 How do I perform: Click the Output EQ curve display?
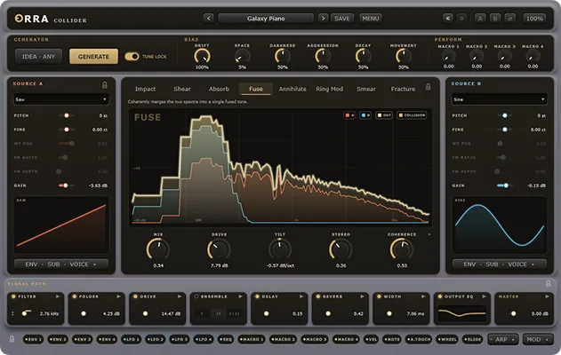point(462,313)
